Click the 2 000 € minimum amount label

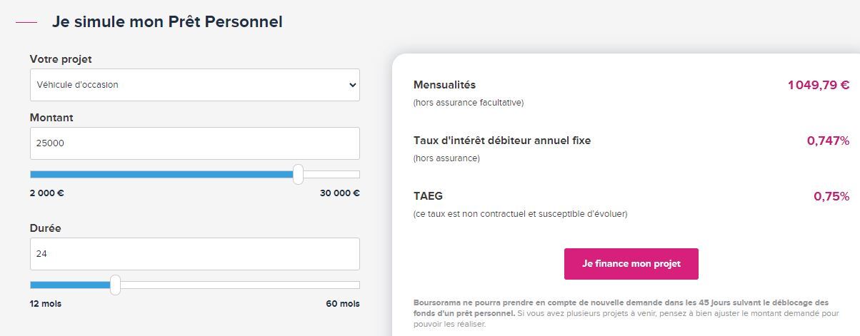pos(46,193)
